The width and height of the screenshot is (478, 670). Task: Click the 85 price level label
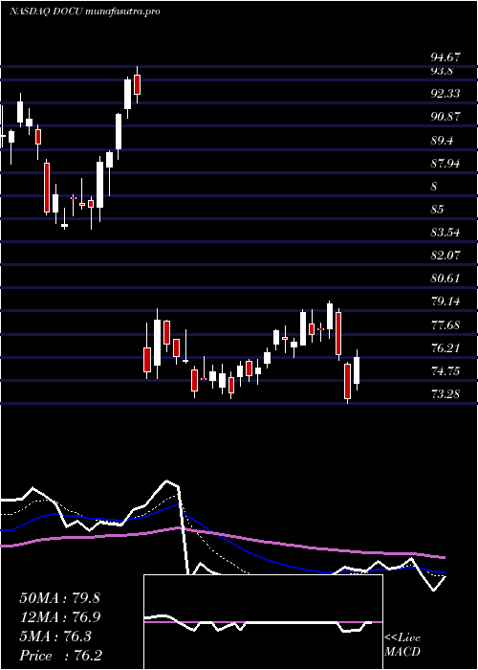438,210
